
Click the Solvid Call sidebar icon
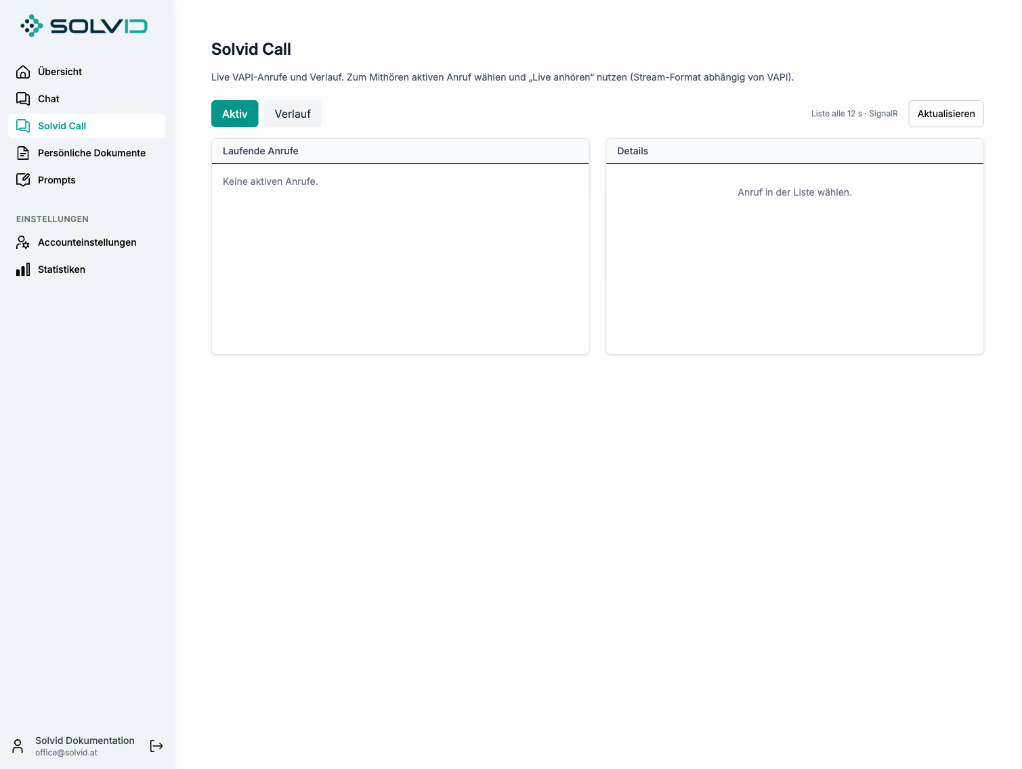[x=23, y=126]
